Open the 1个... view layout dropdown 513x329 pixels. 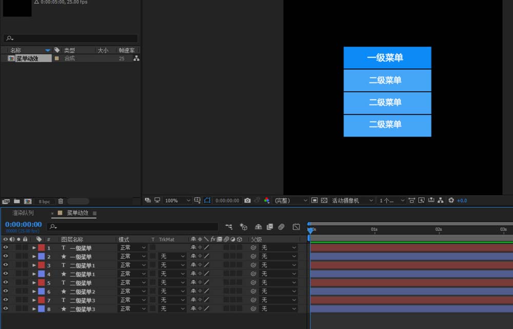point(391,201)
